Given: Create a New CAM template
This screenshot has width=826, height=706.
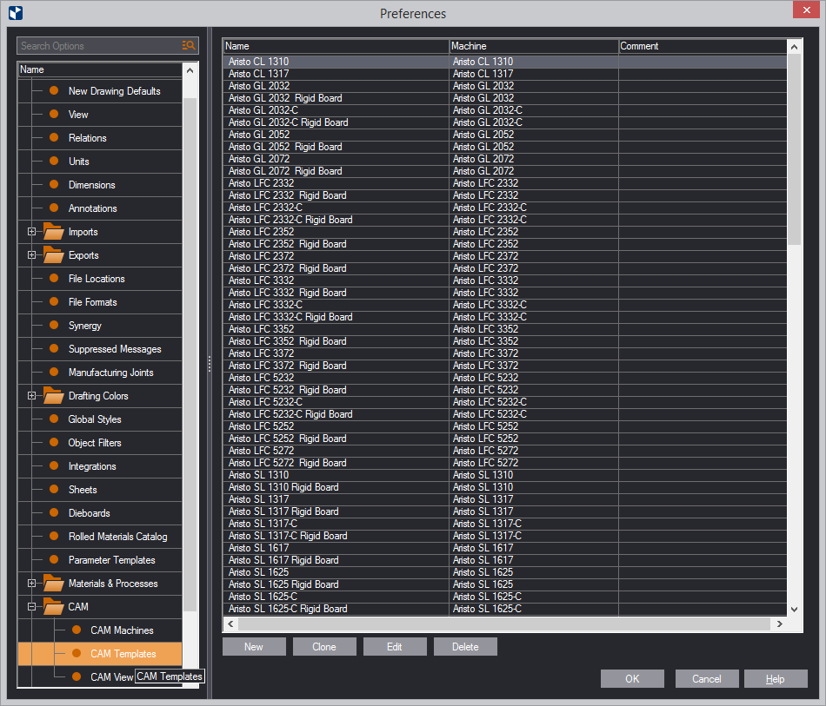Looking at the screenshot, I should pyautogui.click(x=254, y=647).
